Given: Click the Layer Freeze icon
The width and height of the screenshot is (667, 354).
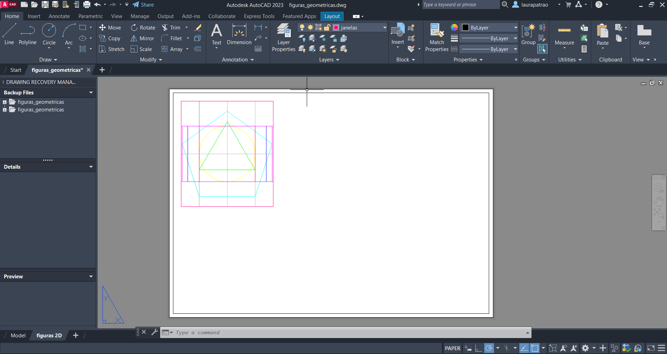Looking at the screenshot, I should pos(323,39).
